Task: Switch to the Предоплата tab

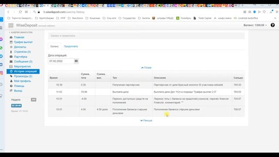Action: pyautogui.click(x=71, y=46)
